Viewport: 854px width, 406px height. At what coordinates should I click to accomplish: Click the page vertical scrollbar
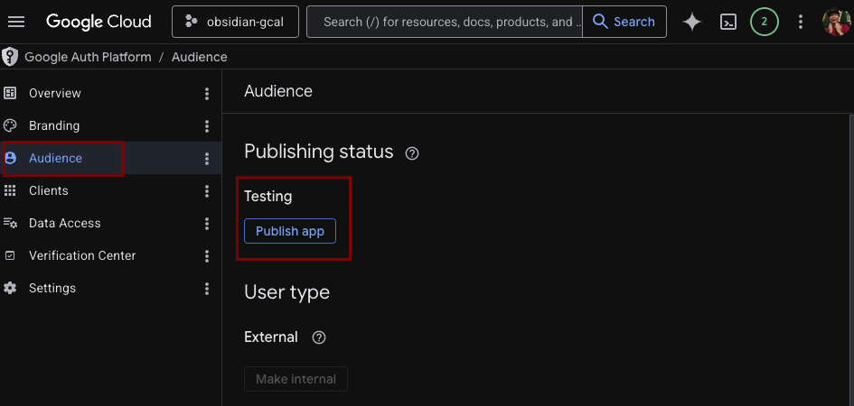click(851, 260)
